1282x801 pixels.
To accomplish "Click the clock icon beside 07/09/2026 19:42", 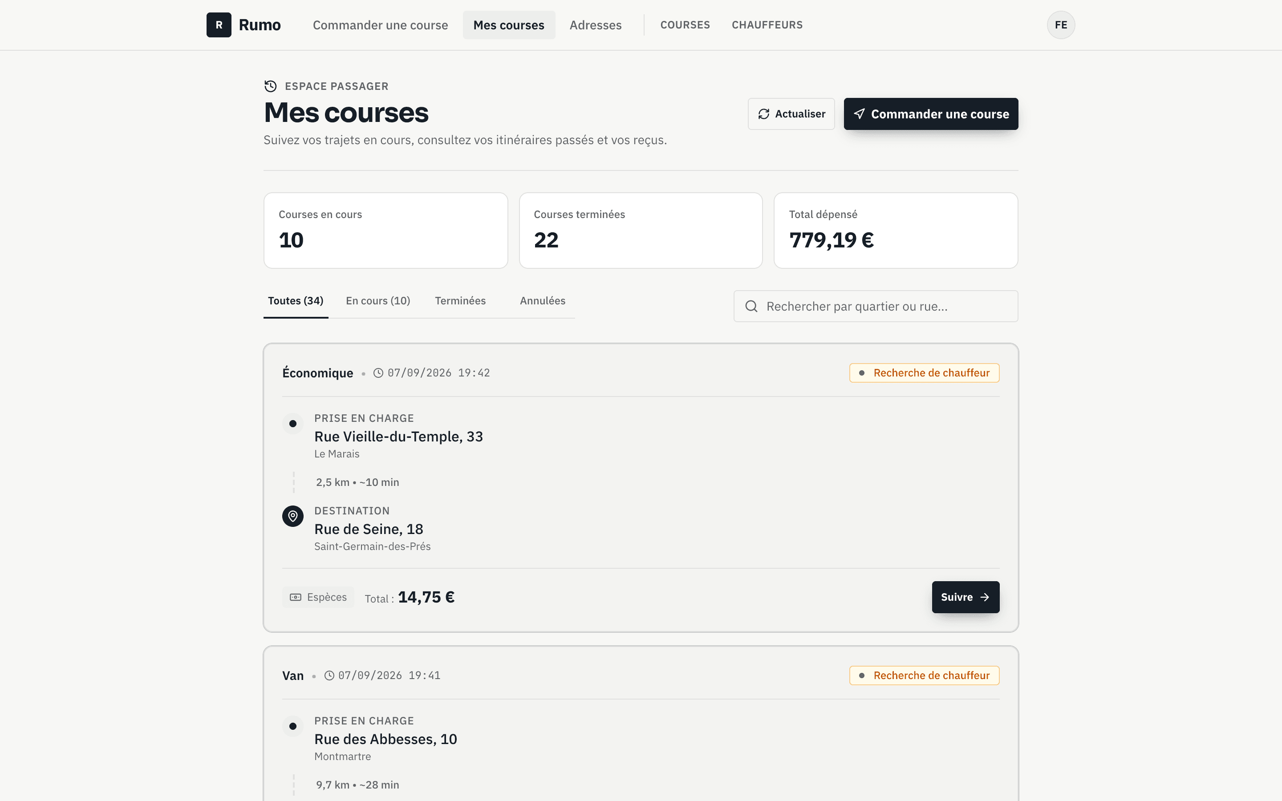I will [378, 373].
